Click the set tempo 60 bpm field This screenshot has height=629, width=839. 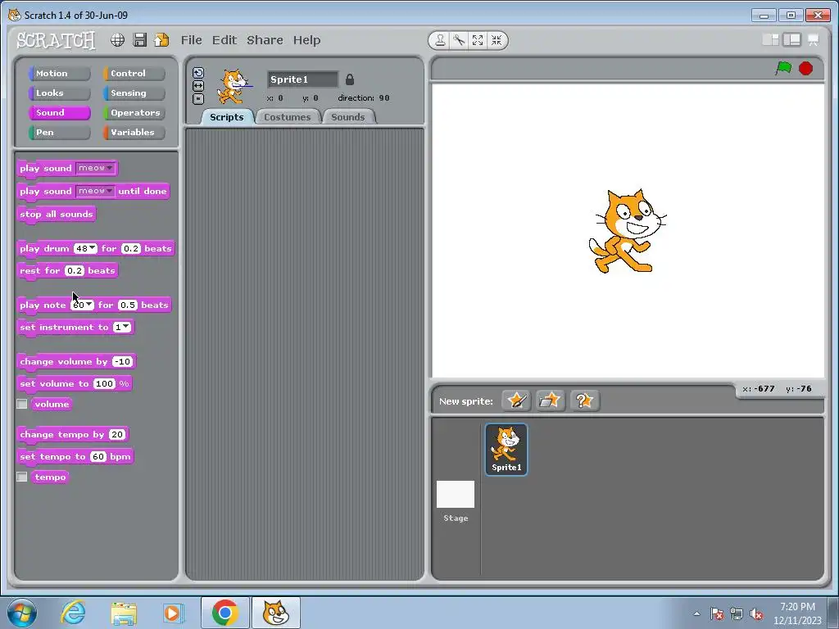click(98, 456)
